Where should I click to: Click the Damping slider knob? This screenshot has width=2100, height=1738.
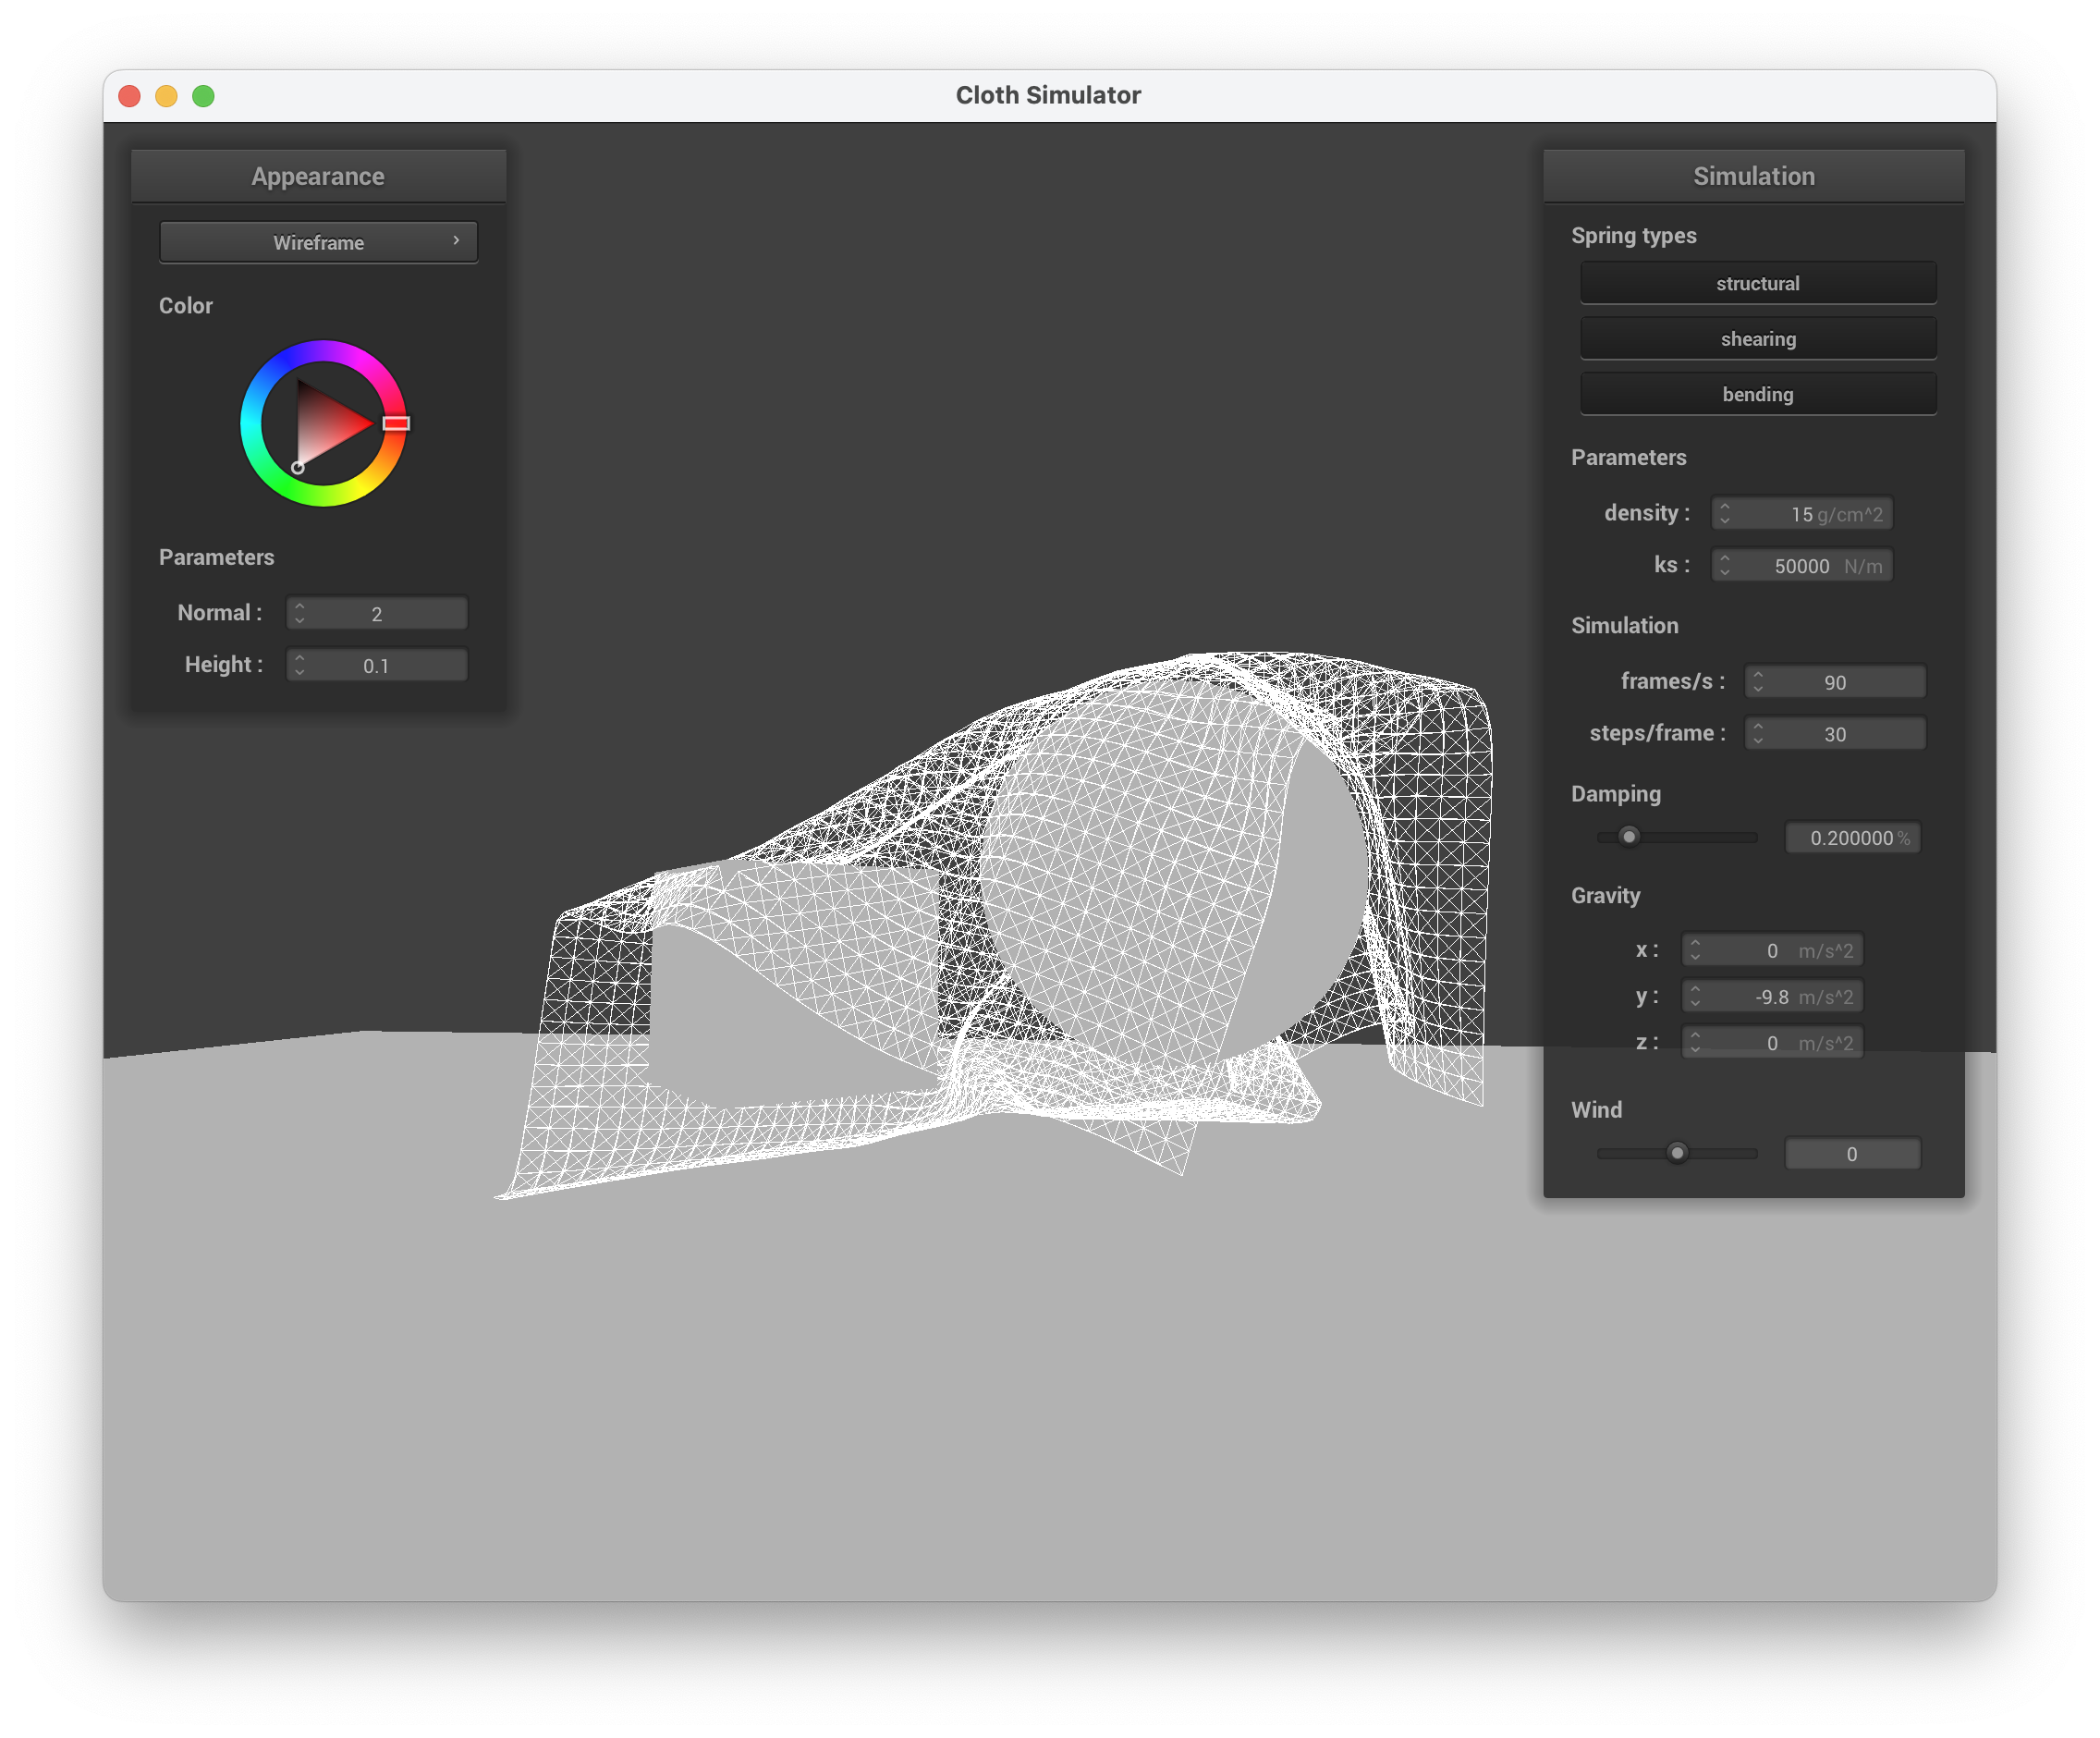click(x=1628, y=836)
